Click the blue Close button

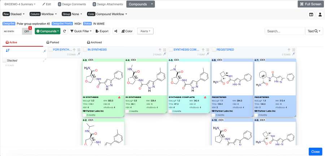(316, 152)
